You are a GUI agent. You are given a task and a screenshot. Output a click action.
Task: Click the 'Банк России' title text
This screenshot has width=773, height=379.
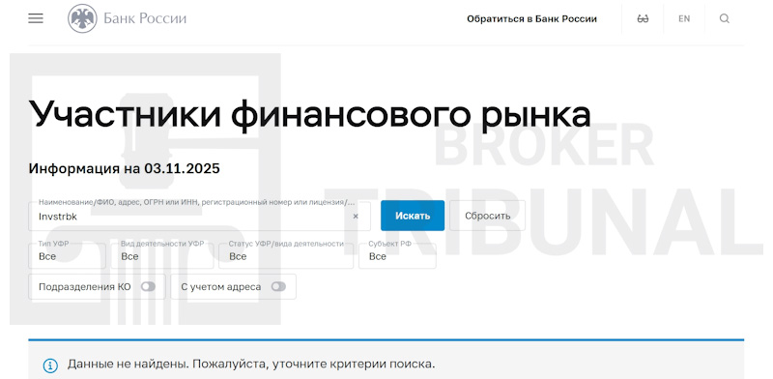click(145, 18)
